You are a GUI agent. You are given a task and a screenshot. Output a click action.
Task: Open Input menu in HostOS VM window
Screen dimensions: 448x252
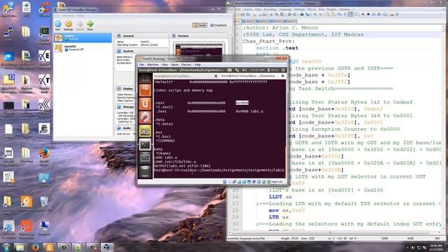click(x=174, y=65)
